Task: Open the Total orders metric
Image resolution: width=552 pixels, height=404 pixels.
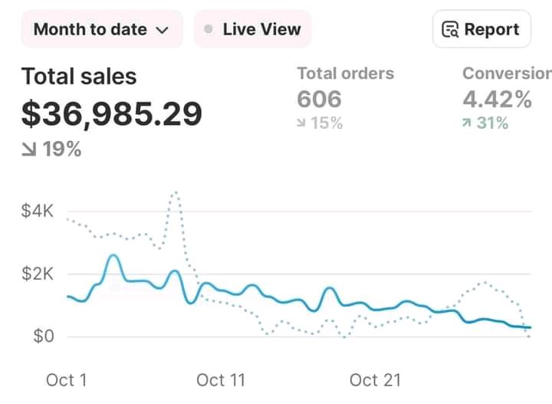Action: [345, 74]
